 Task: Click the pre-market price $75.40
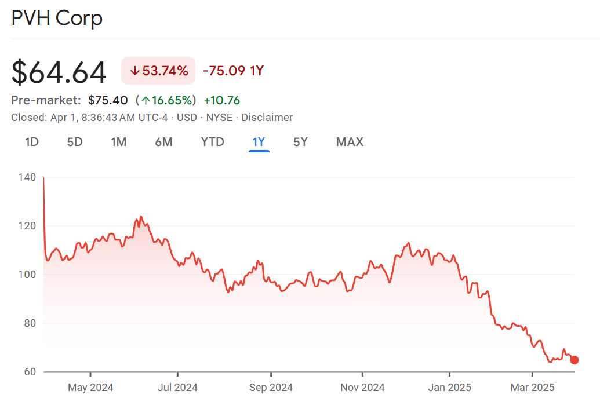click(x=108, y=101)
